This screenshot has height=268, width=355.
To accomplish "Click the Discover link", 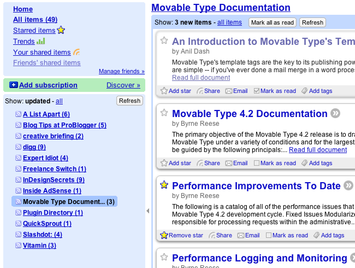I will [x=123, y=85].
